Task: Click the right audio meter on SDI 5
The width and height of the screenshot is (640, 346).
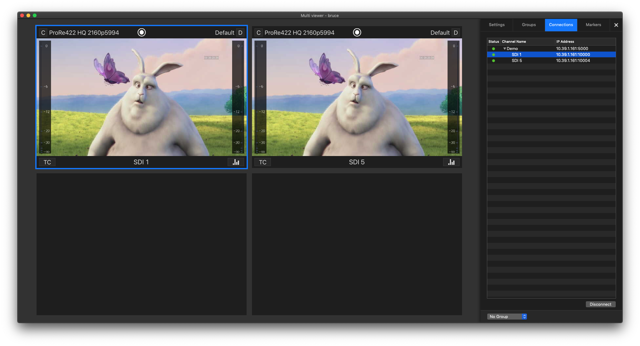Action: pyautogui.click(x=454, y=97)
